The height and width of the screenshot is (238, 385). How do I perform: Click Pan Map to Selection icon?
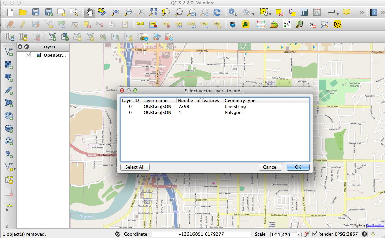click(102, 12)
